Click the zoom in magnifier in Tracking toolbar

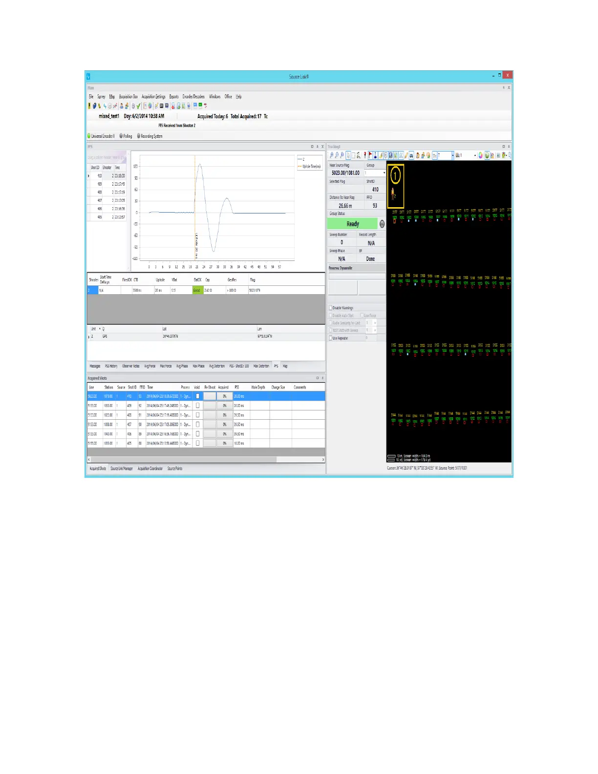click(332, 155)
